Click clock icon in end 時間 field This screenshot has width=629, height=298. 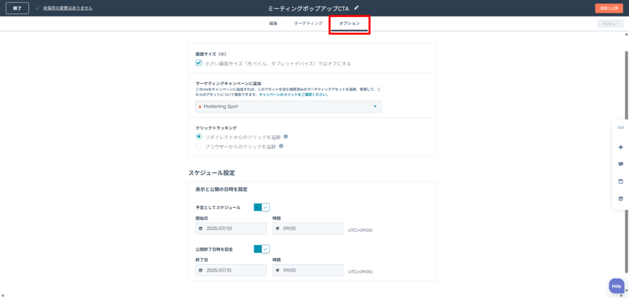(277, 270)
